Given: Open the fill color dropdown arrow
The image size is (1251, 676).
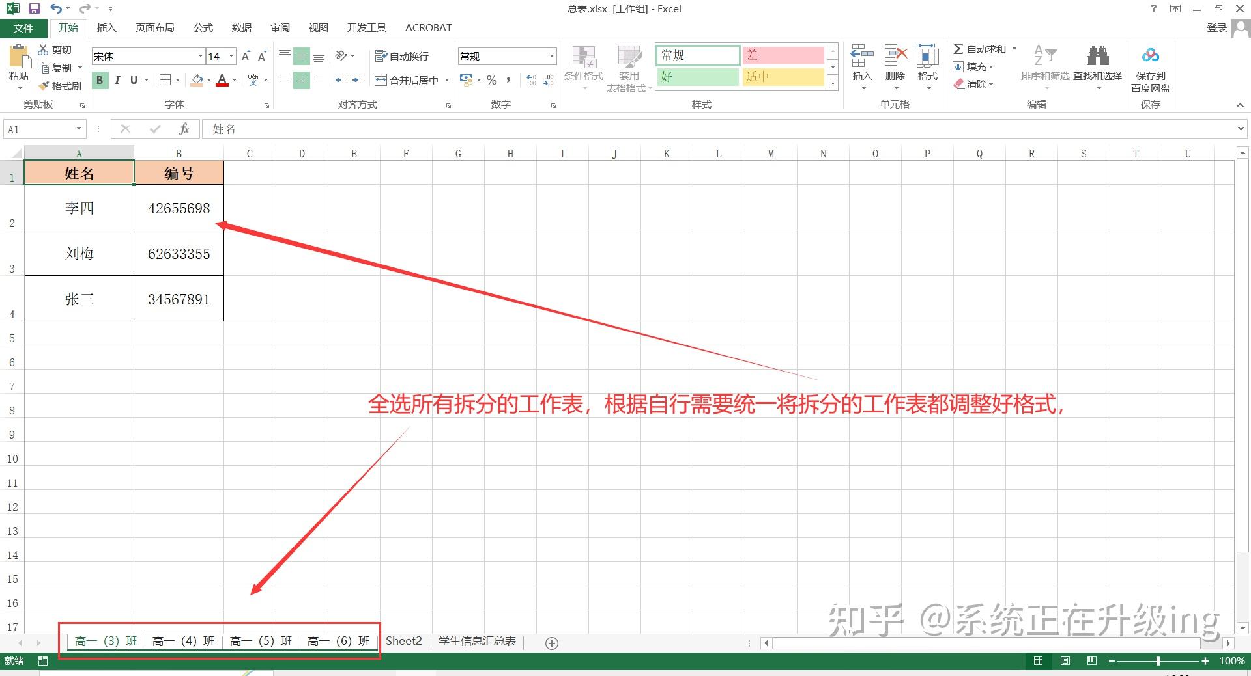Looking at the screenshot, I should pos(208,80).
